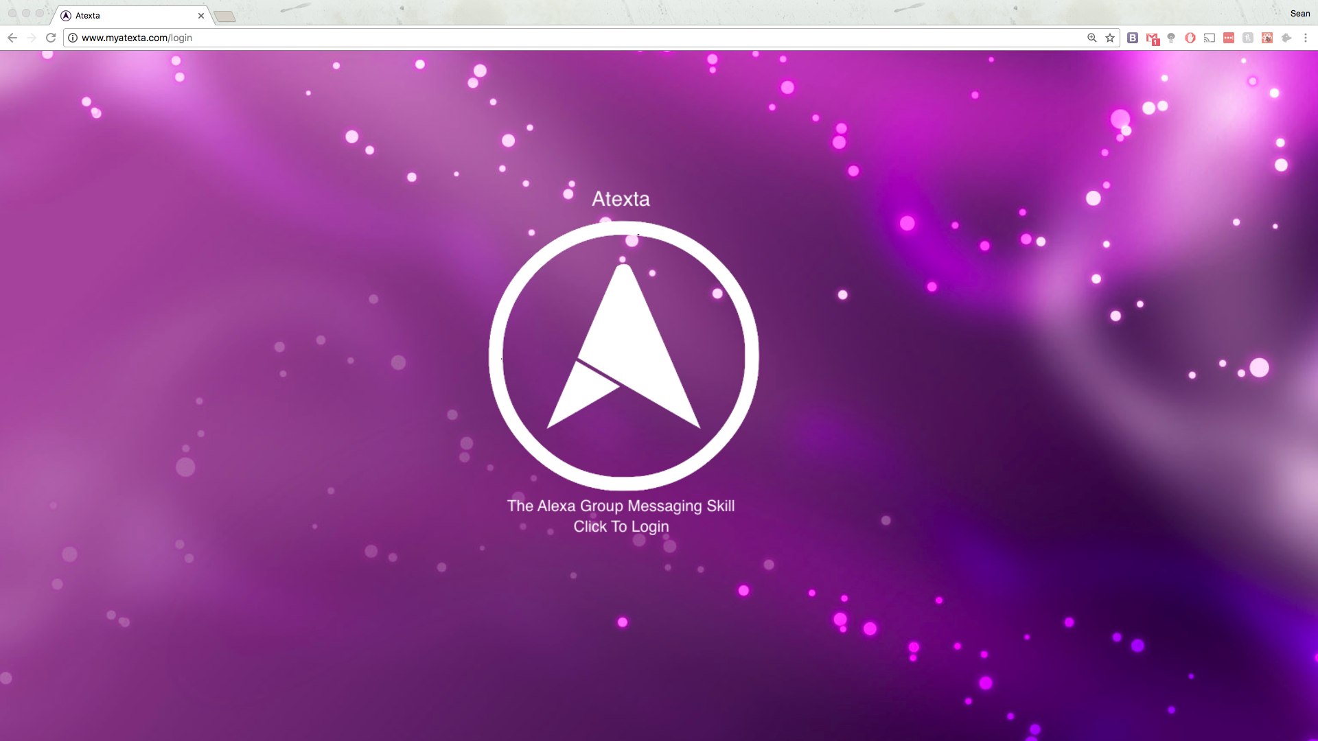This screenshot has height=741, width=1318.
Task: Click the Honey extension icon
Action: pos(1248,38)
